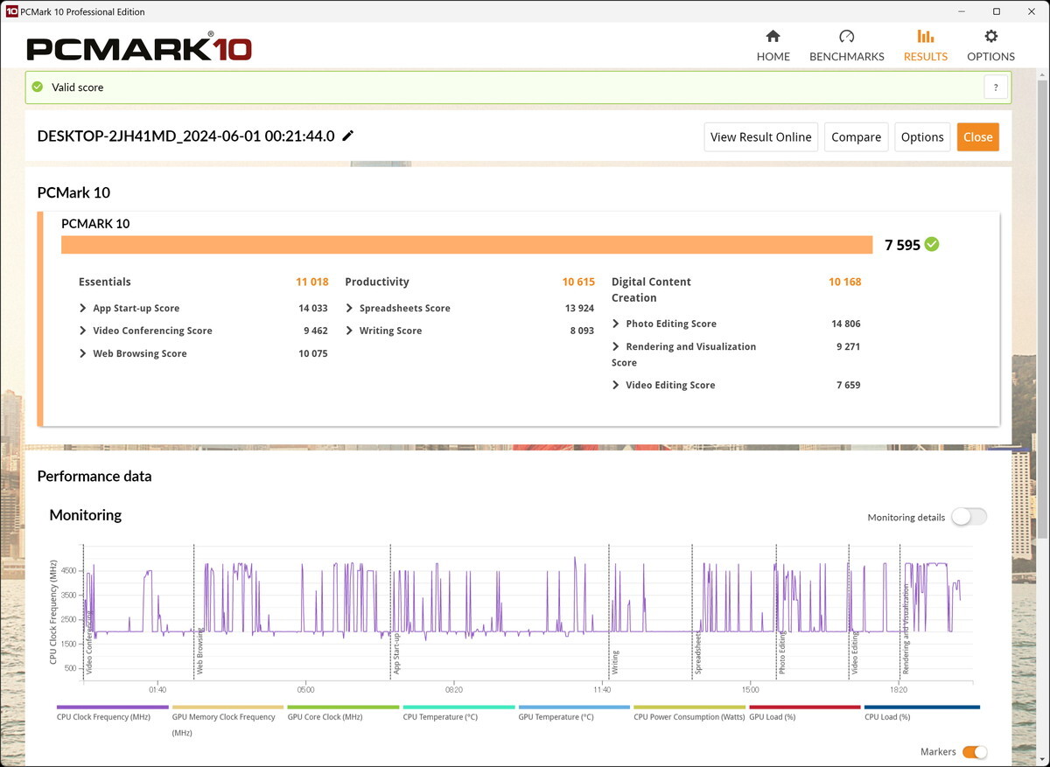This screenshot has height=767, width=1050.
Task: Click the Spreadsheets score value 13 924
Action: click(579, 308)
